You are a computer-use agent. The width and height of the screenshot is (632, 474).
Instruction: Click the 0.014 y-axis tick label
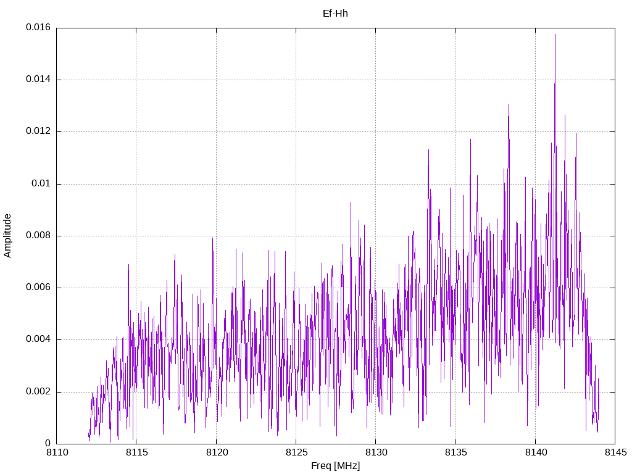[38, 80]
